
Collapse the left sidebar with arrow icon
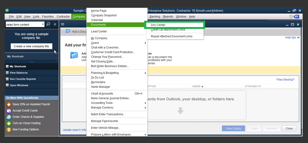pos(55,24)
